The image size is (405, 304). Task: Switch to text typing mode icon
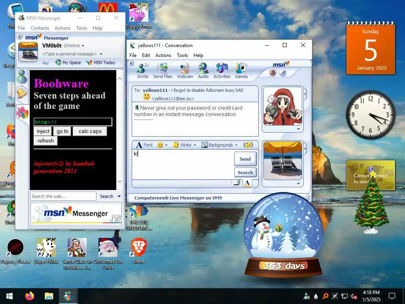click(247, 183)
